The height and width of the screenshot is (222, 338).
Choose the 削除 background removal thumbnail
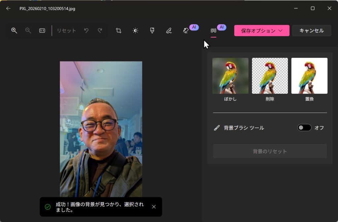coord(270,76)
